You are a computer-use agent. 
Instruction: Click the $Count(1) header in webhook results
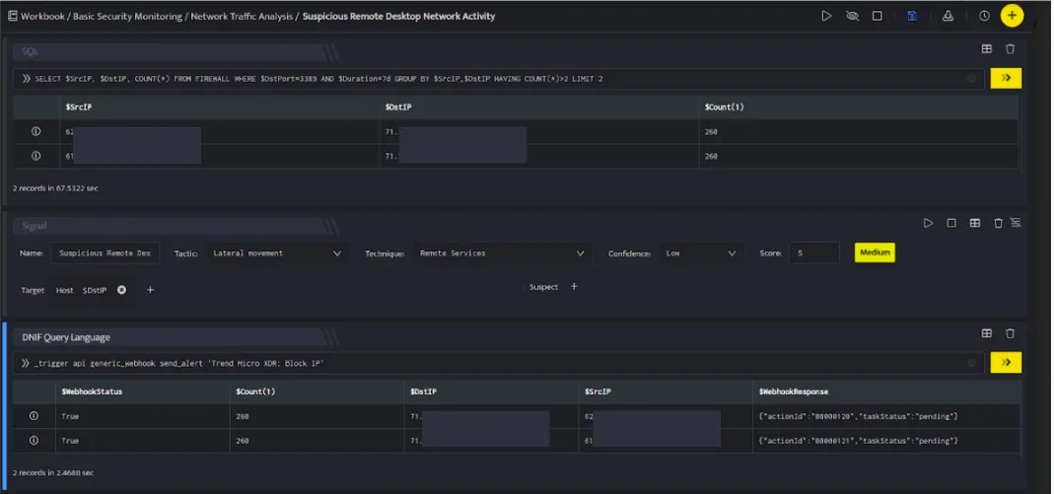pyautogui.click(x=256, y=391)
